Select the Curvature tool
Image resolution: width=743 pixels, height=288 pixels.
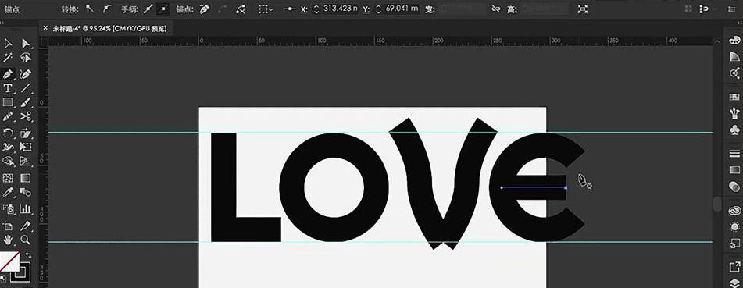(26, 74)
